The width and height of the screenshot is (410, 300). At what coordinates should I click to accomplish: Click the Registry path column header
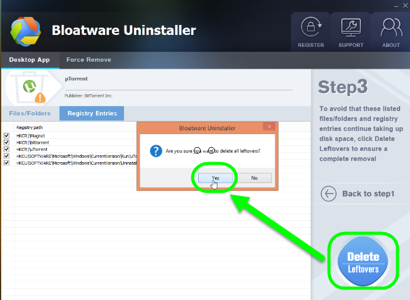click(29, 127)
